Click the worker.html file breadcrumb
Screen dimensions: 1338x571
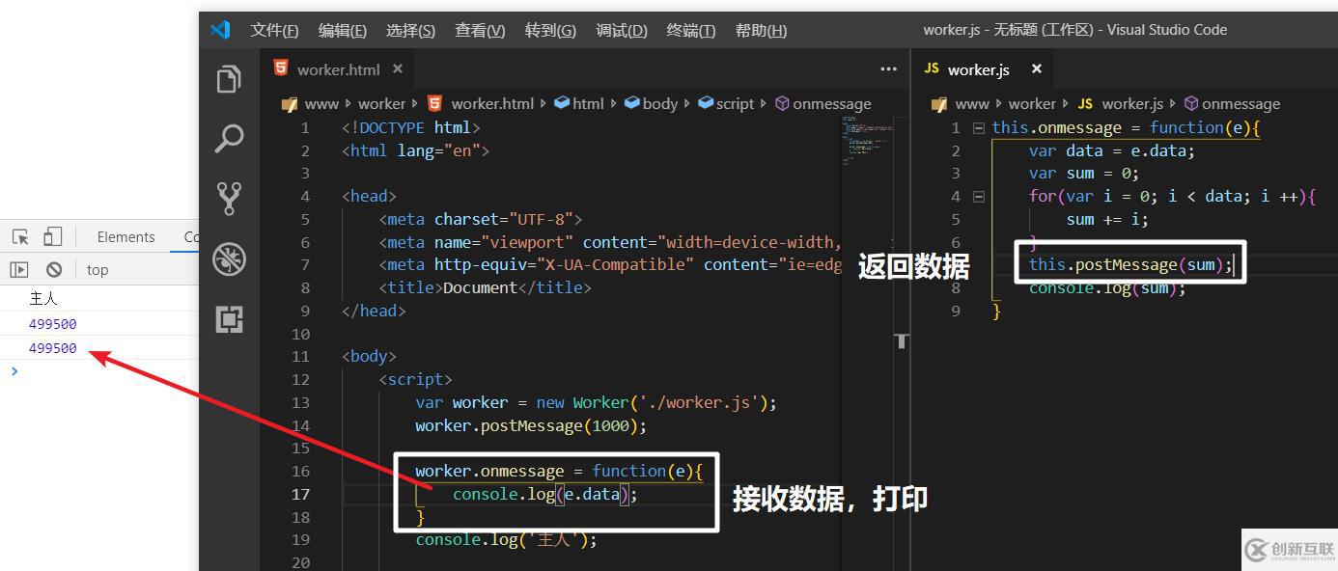point(492,104)
